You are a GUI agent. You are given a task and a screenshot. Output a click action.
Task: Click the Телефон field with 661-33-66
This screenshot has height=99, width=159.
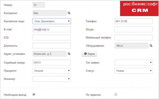click(x=134, y=21)
